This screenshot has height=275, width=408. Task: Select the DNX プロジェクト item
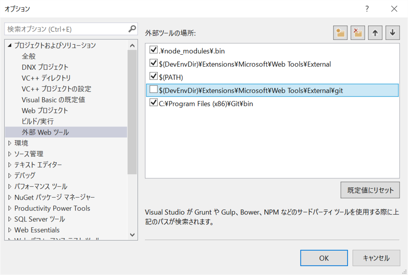coord(45,67)
